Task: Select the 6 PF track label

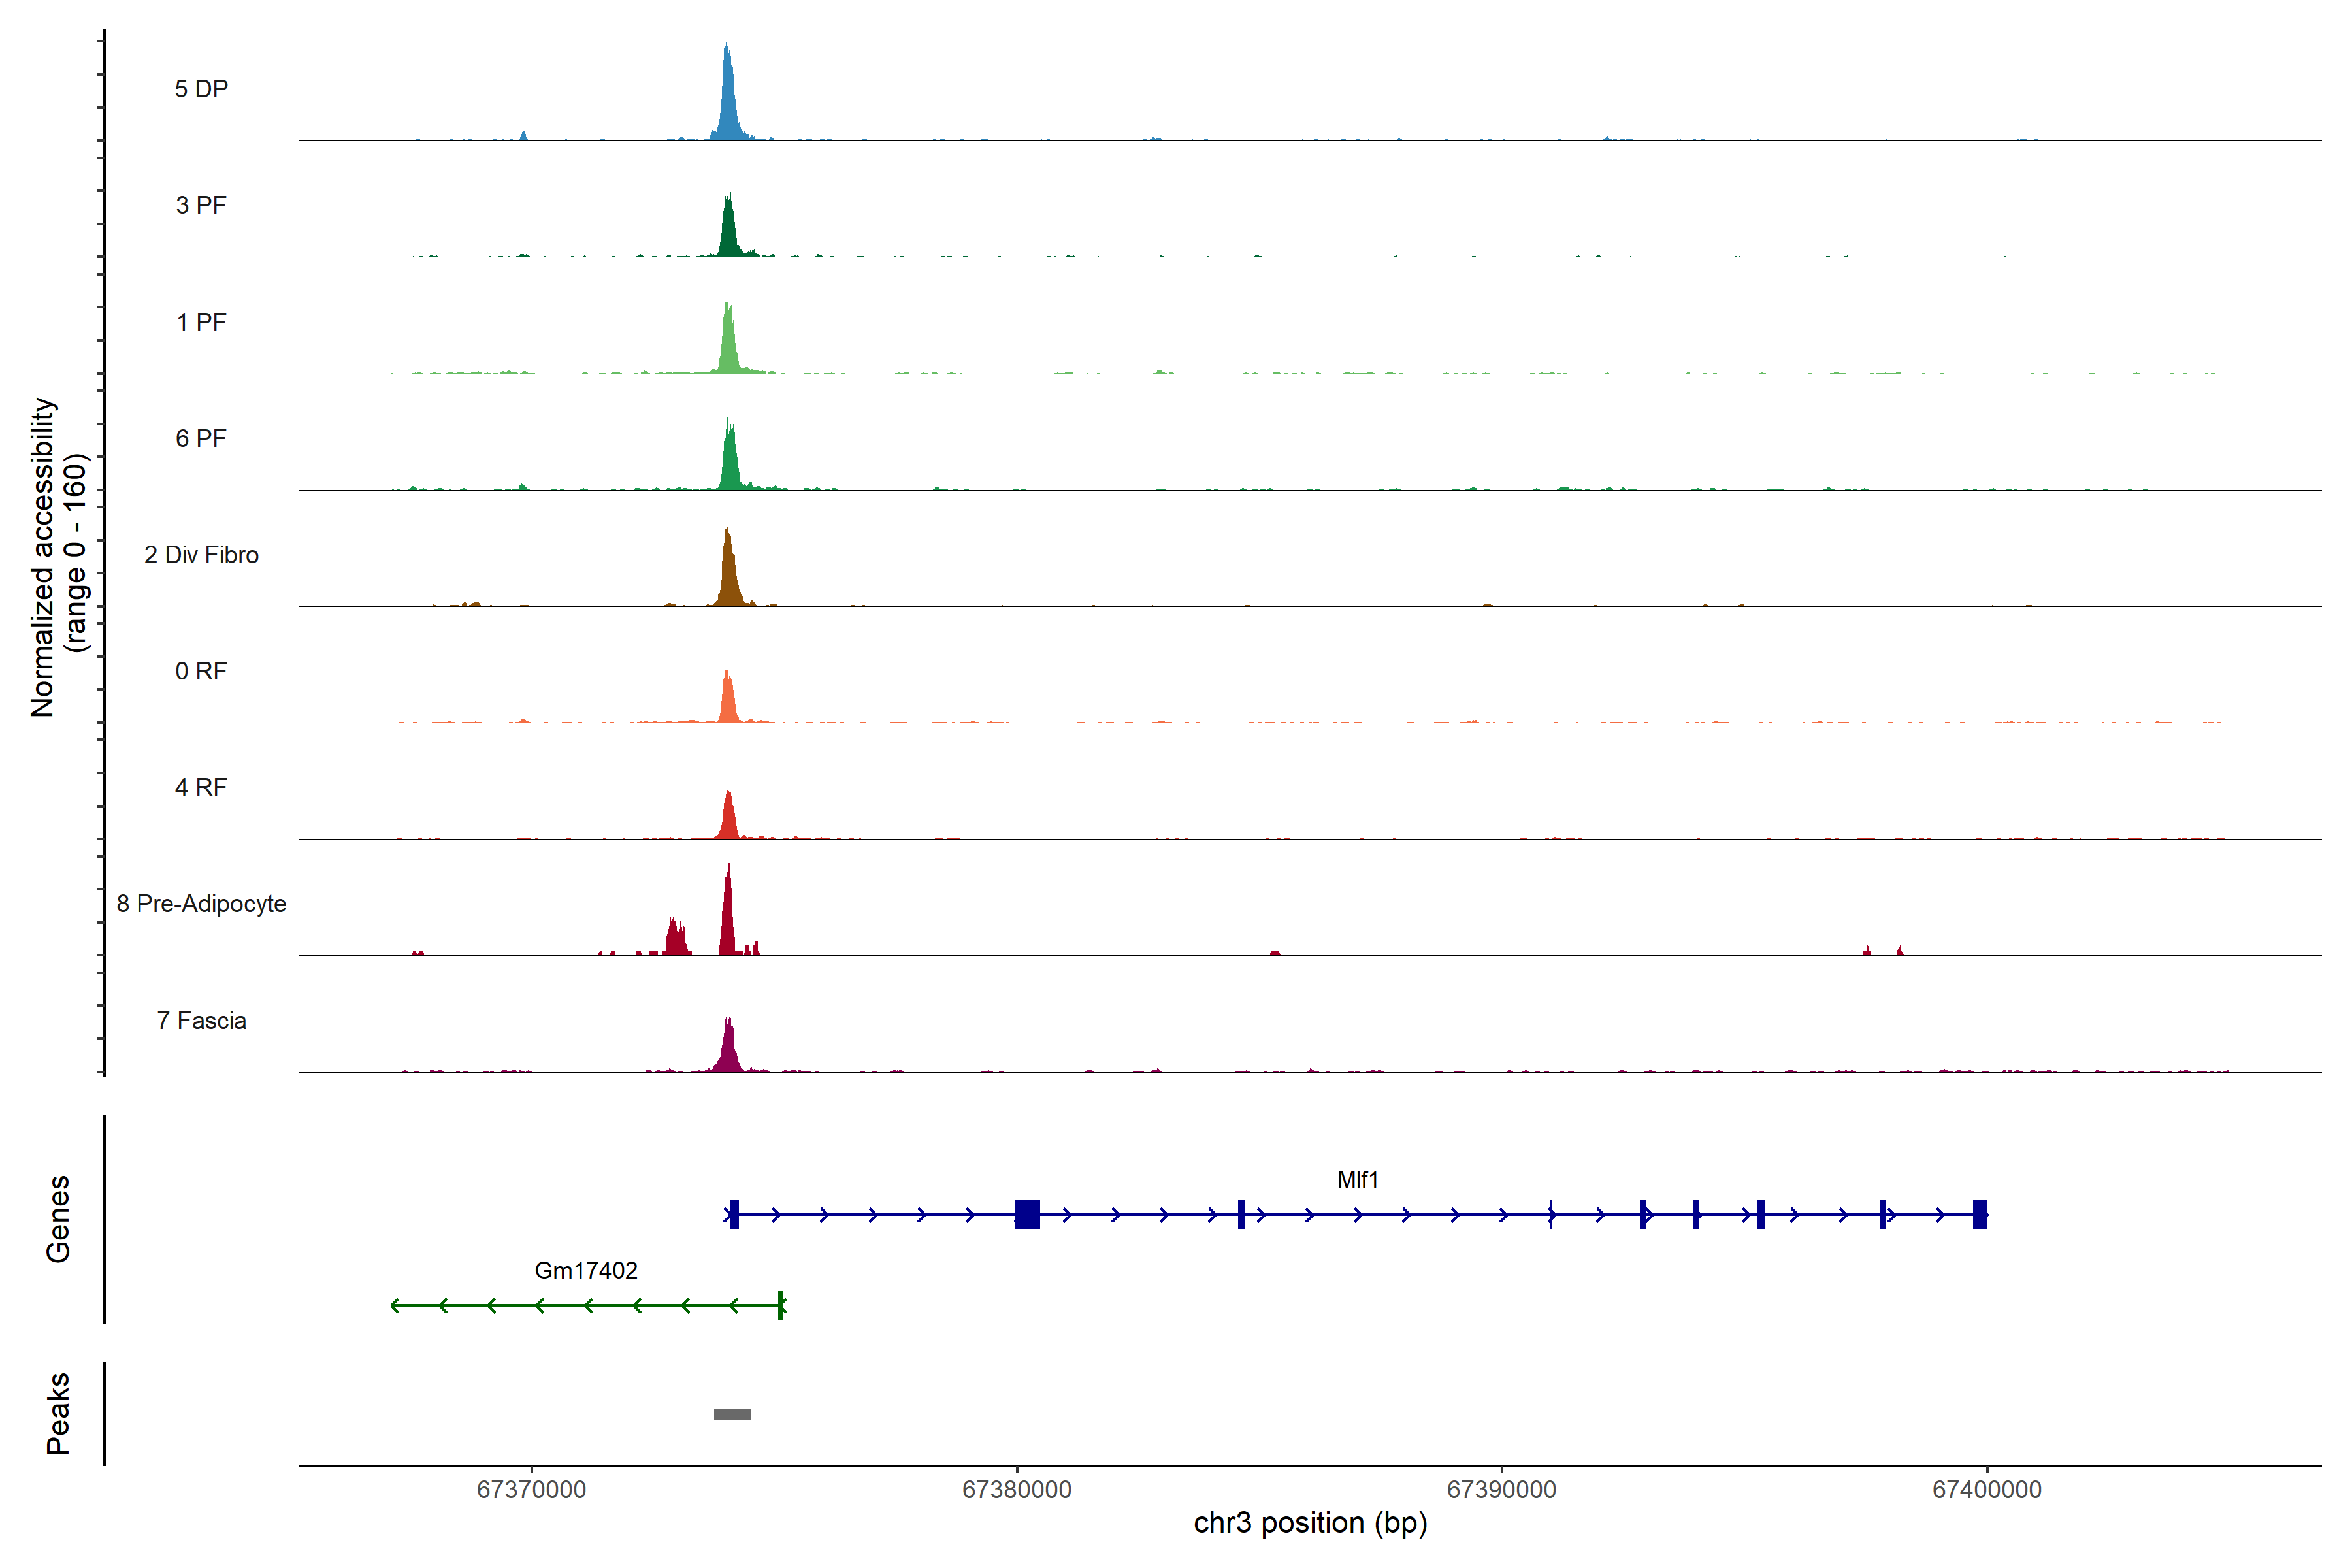Action: pyautogui.click(x=201, y=438)
